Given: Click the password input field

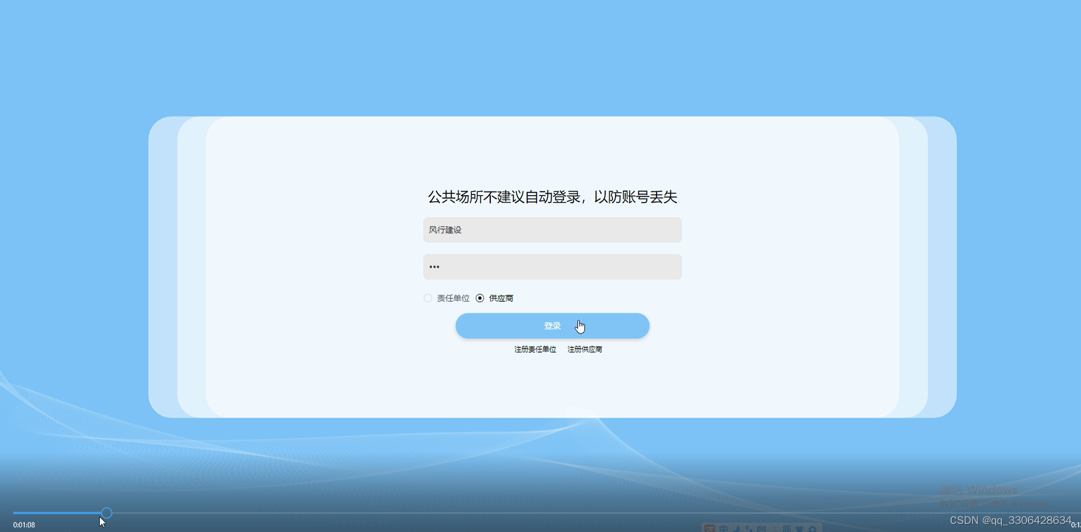Looking at the screenshot, I should [552, 267].
